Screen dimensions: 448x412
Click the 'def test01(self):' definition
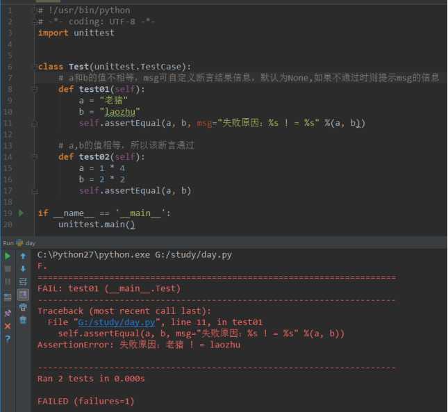pyautogui.click(x=101, y=89)
